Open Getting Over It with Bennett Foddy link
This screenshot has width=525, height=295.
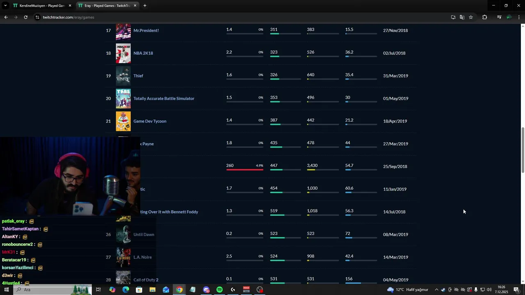click(169, 212)
